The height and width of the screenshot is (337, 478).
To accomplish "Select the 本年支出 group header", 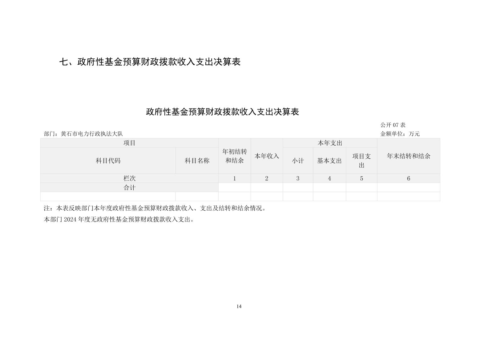I will [x=330, y=143].
